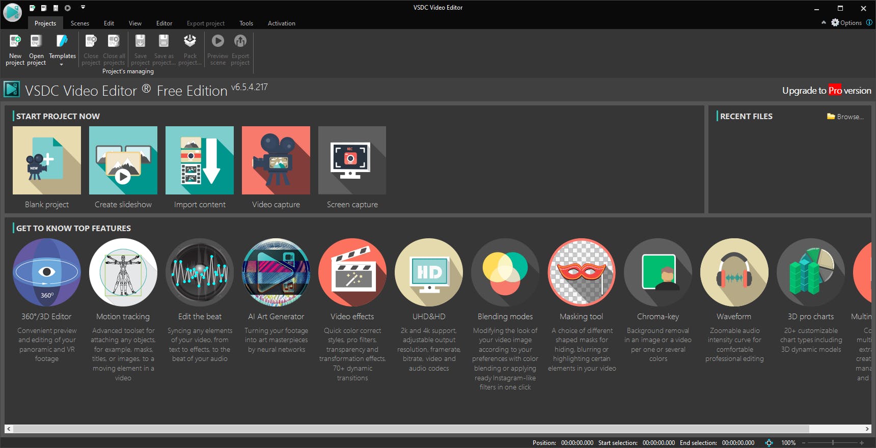Viewport: 876px width, 448px height.
Task: Open the 360°/3D Editor feature icon
Action: pyautogui.click(x=47, y=272)
